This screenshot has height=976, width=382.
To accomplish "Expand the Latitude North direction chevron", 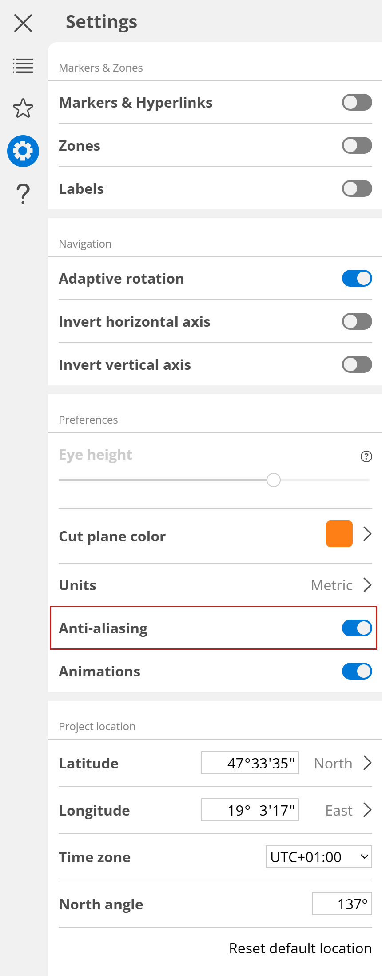I will click(x=368, y=763).
